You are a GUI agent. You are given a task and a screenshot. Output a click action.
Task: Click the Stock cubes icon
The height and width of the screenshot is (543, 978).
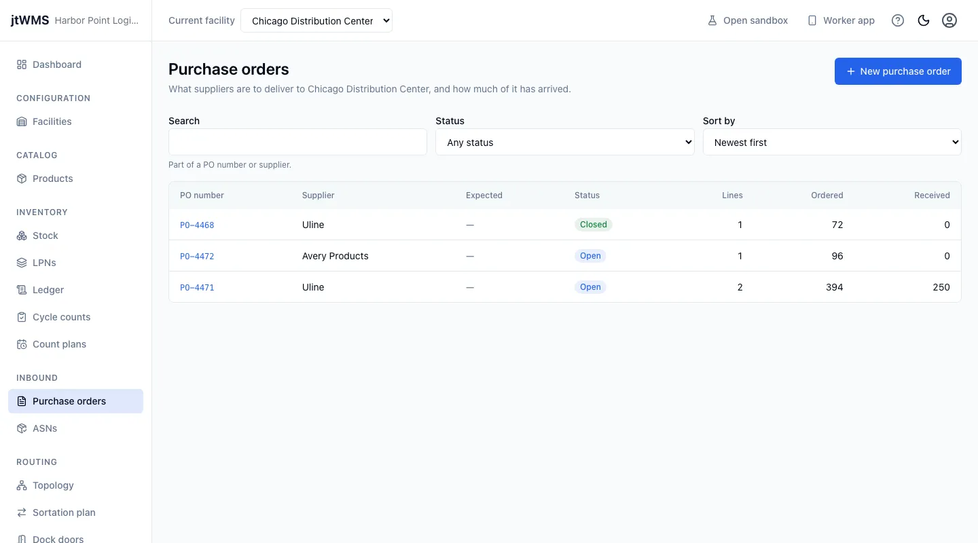coord(22,236)
